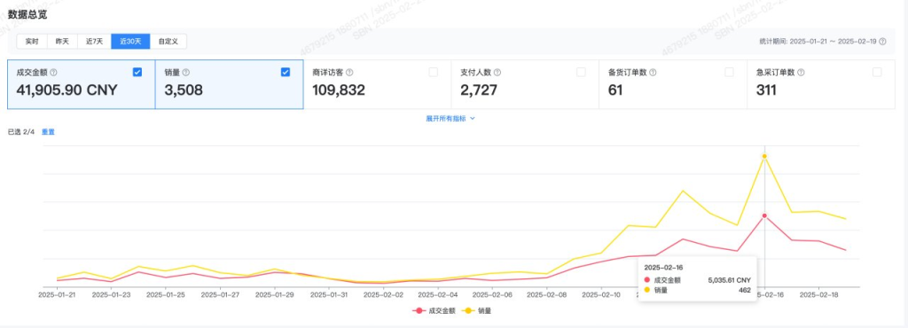Screen dimensions: 908x328
Task: Click tooltip value 5,035.61 CNY
Action: (x=729, y=280)
